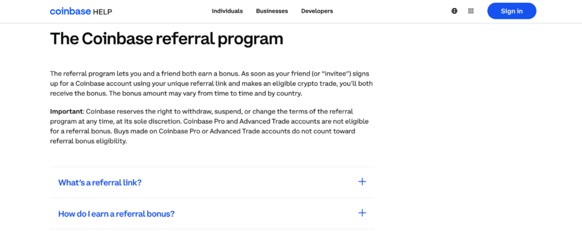Viewport: 582px width, 231px height.
Task: Click "The Coinbase referral program" heading
Action: pyautogui.click(x=167, y=39)
